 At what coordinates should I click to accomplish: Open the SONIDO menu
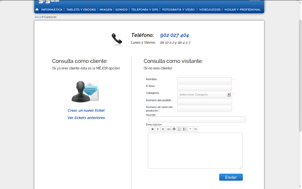coord(121,10)
